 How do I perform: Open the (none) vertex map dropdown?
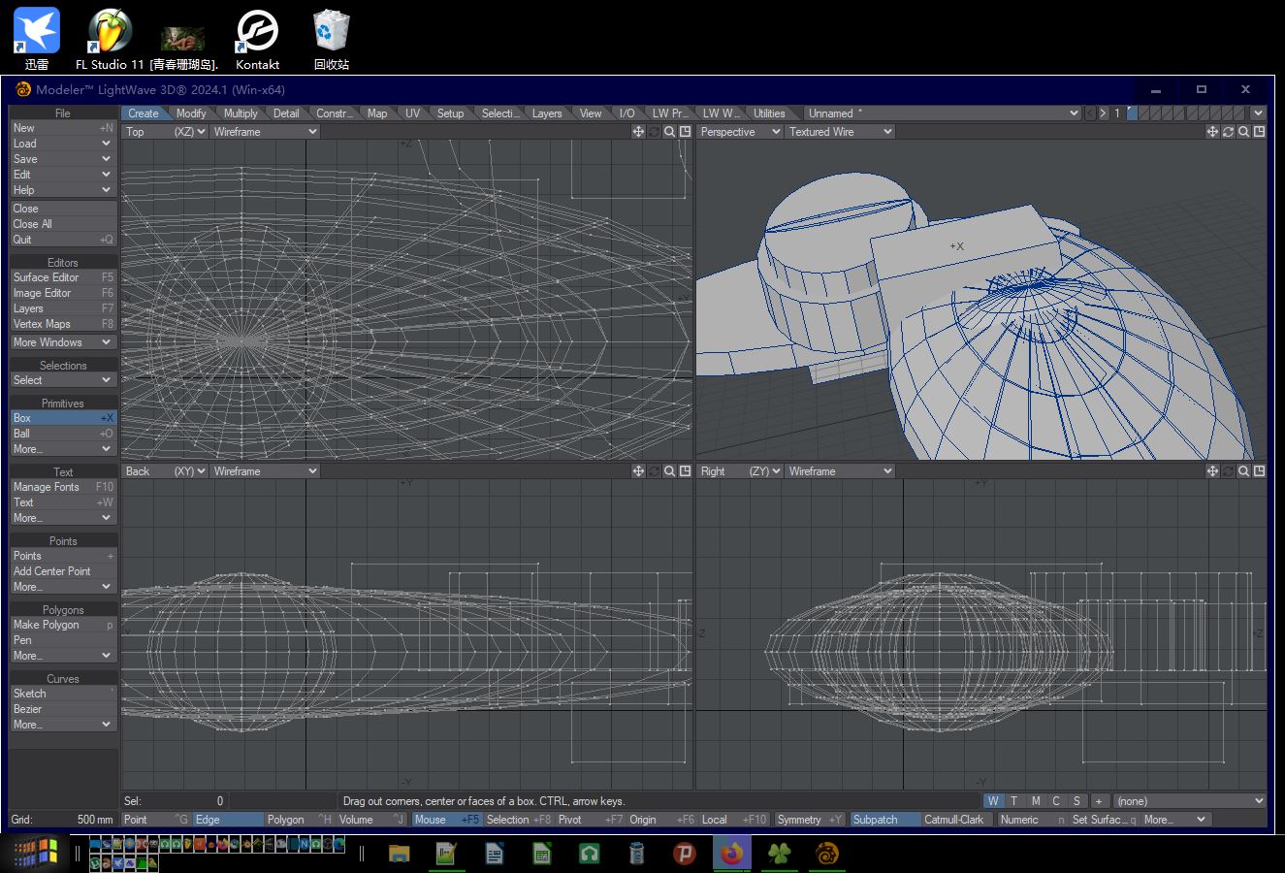[x=1188, y=800]
